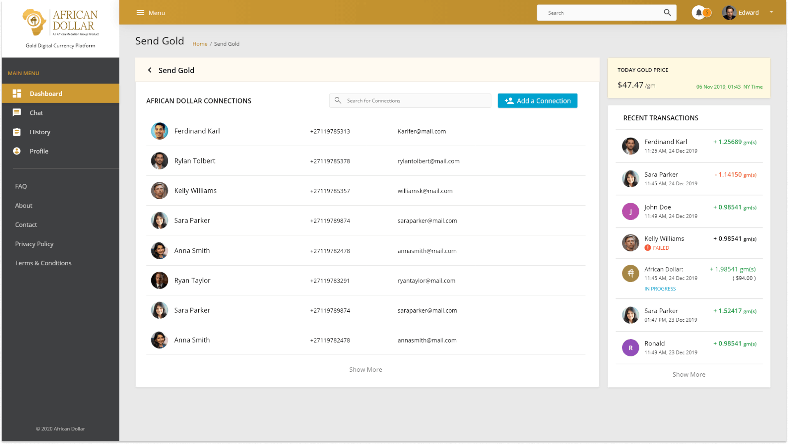Click the Home breadcrumb link
This screenshot has width=788, height=444.
point(200,44)
